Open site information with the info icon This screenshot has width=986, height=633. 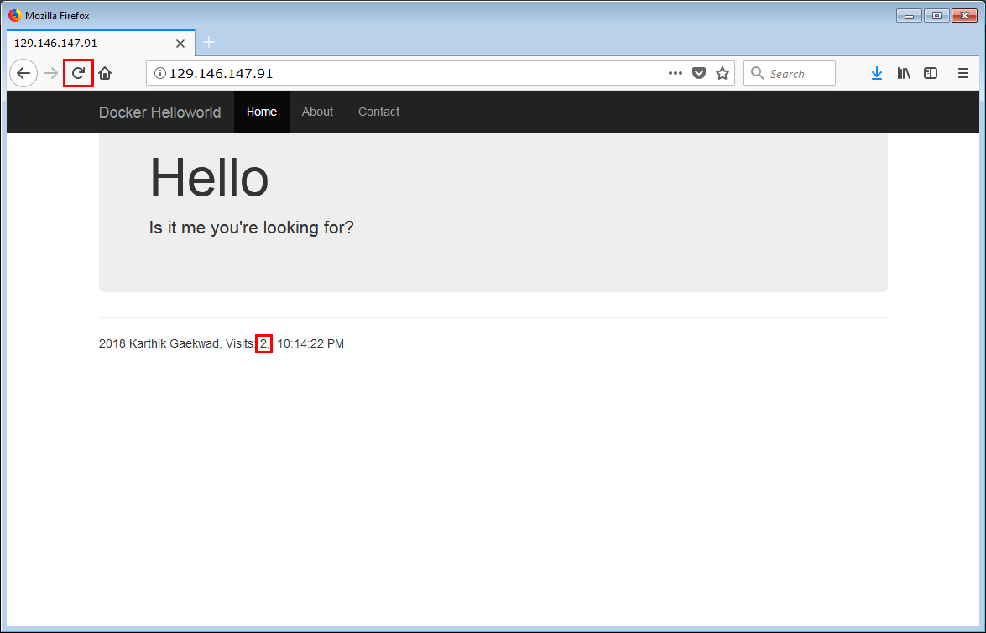(x=159, y=73)
